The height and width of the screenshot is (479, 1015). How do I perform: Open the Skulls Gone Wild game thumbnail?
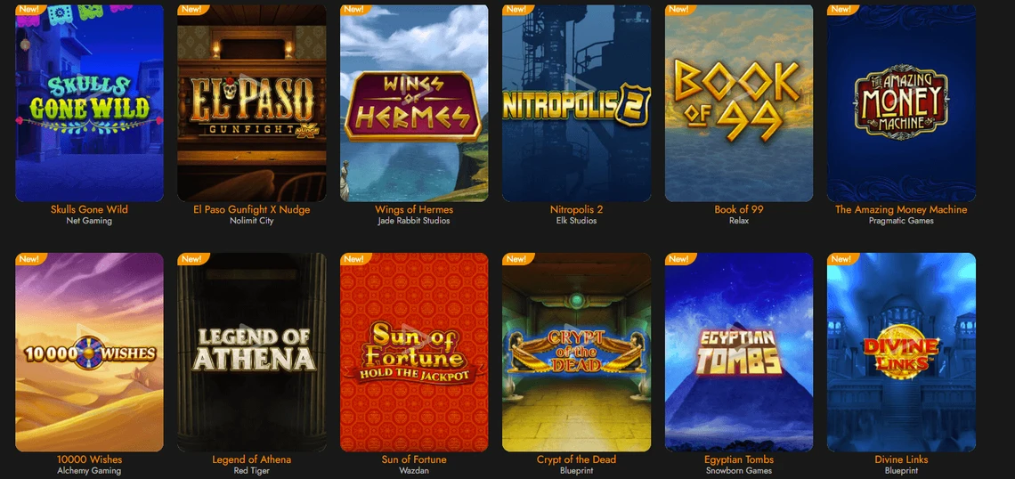[89, 103]
